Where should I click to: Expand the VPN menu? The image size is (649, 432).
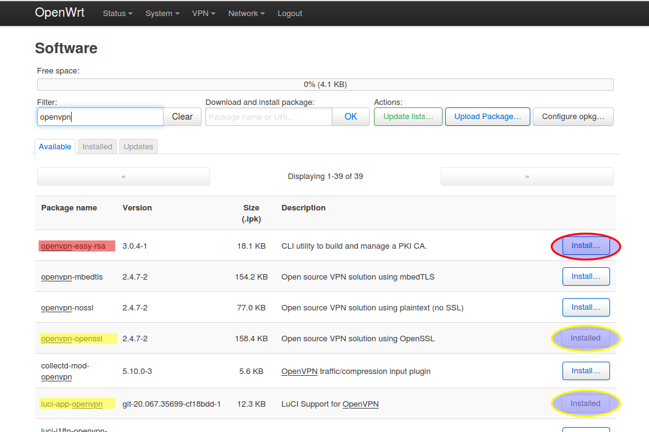tap(203, 13)
